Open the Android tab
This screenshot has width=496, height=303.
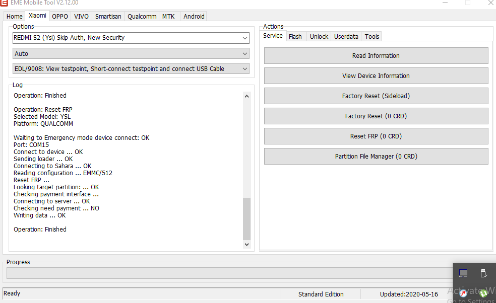click(194, 17)
